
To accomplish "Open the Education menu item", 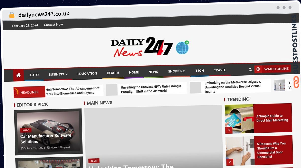I will 87,74.
